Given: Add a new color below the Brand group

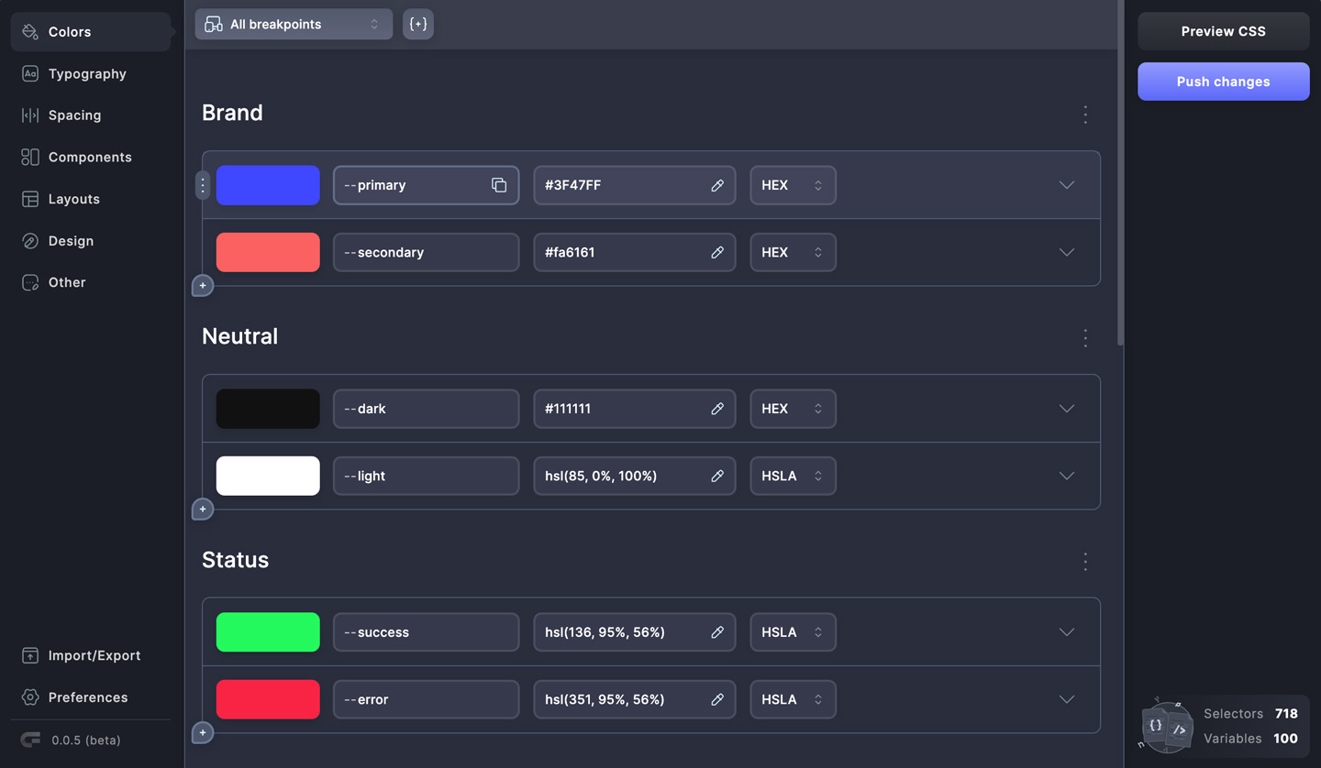Looking at the screenshot, I should click(203, 286).
